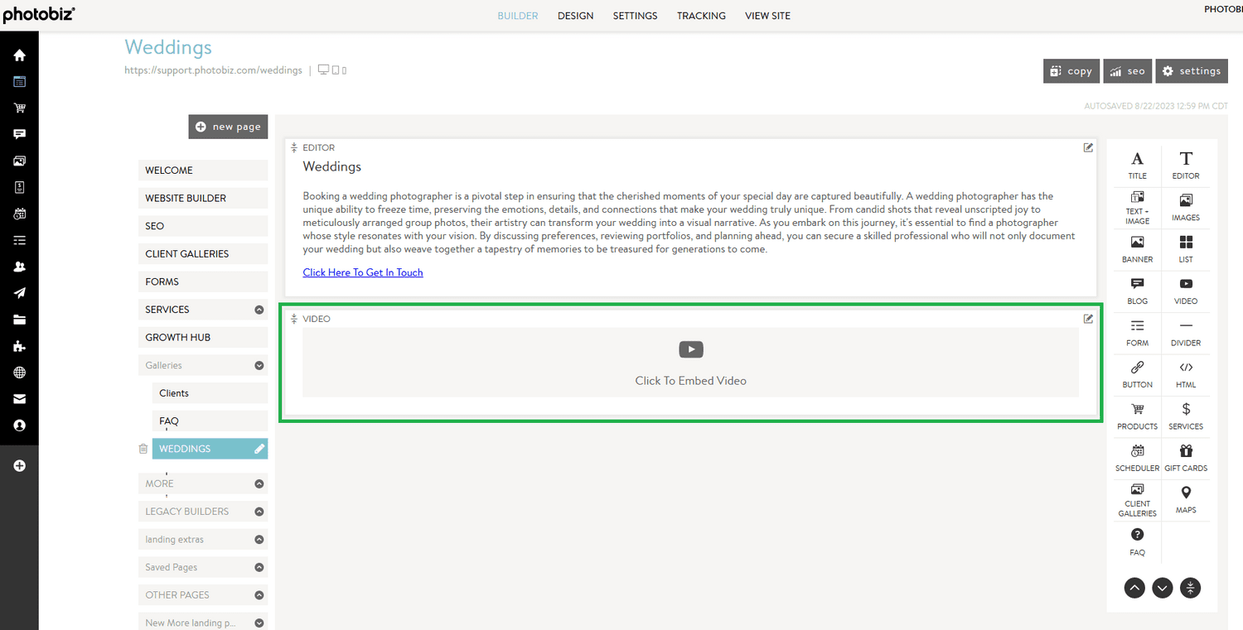1243x630 pixels.
Task: Move block up with the up arrow button
Action: [x=1134, y=588]
